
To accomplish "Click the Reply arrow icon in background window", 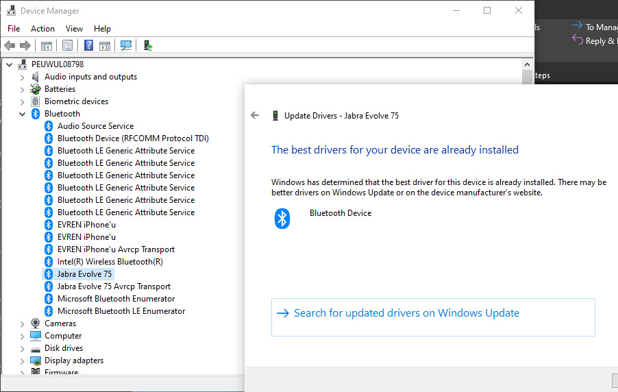I will (x=577, y=40).
